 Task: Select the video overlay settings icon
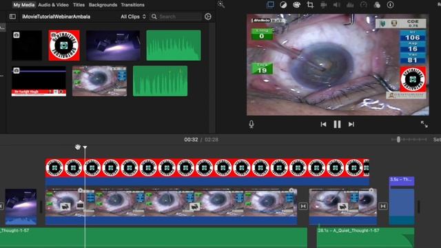point(270,5)
